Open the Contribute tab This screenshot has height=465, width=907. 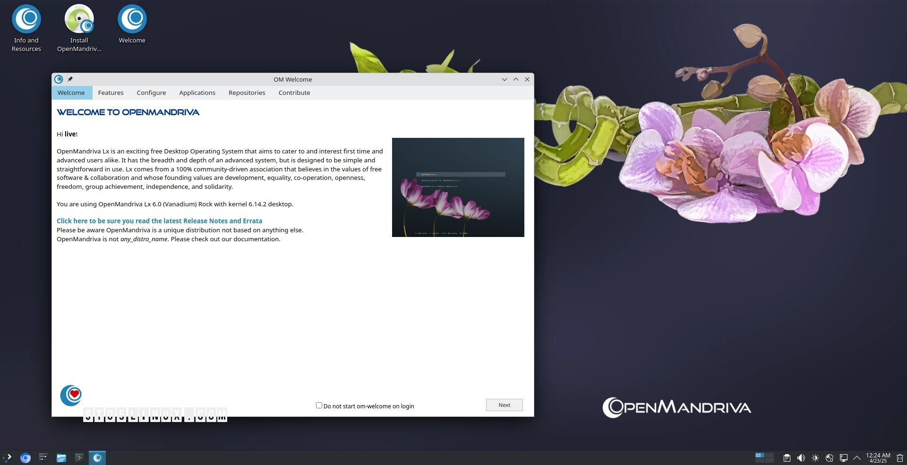(x=294, y=93)
